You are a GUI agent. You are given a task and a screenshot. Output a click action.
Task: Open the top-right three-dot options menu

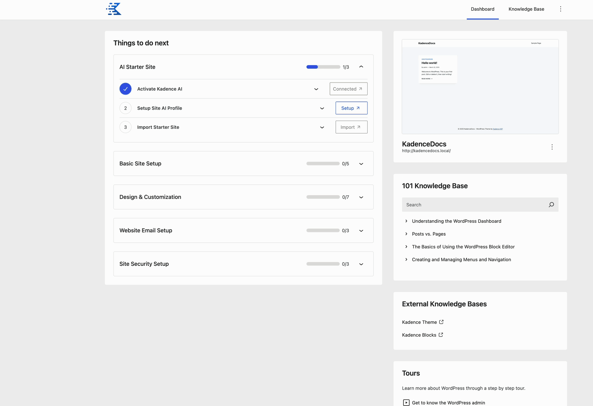561,9
